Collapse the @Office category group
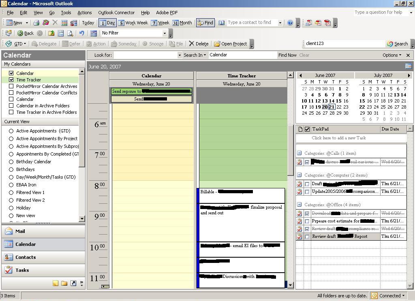This screenshot has width=415, height=301. 299,205
